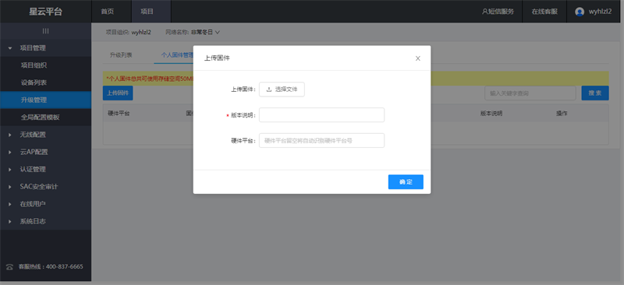Click the blue 上传固件 button on page
The height and width of the screenshot is (285, 624).
pyautogui.click(x=118, y=93)
